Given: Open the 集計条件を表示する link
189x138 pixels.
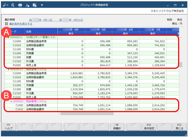Looking at the screenshot, I should 21,24.
